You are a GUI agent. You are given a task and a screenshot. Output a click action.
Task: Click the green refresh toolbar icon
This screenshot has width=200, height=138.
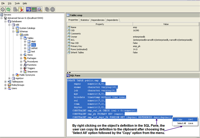point(8,9)
